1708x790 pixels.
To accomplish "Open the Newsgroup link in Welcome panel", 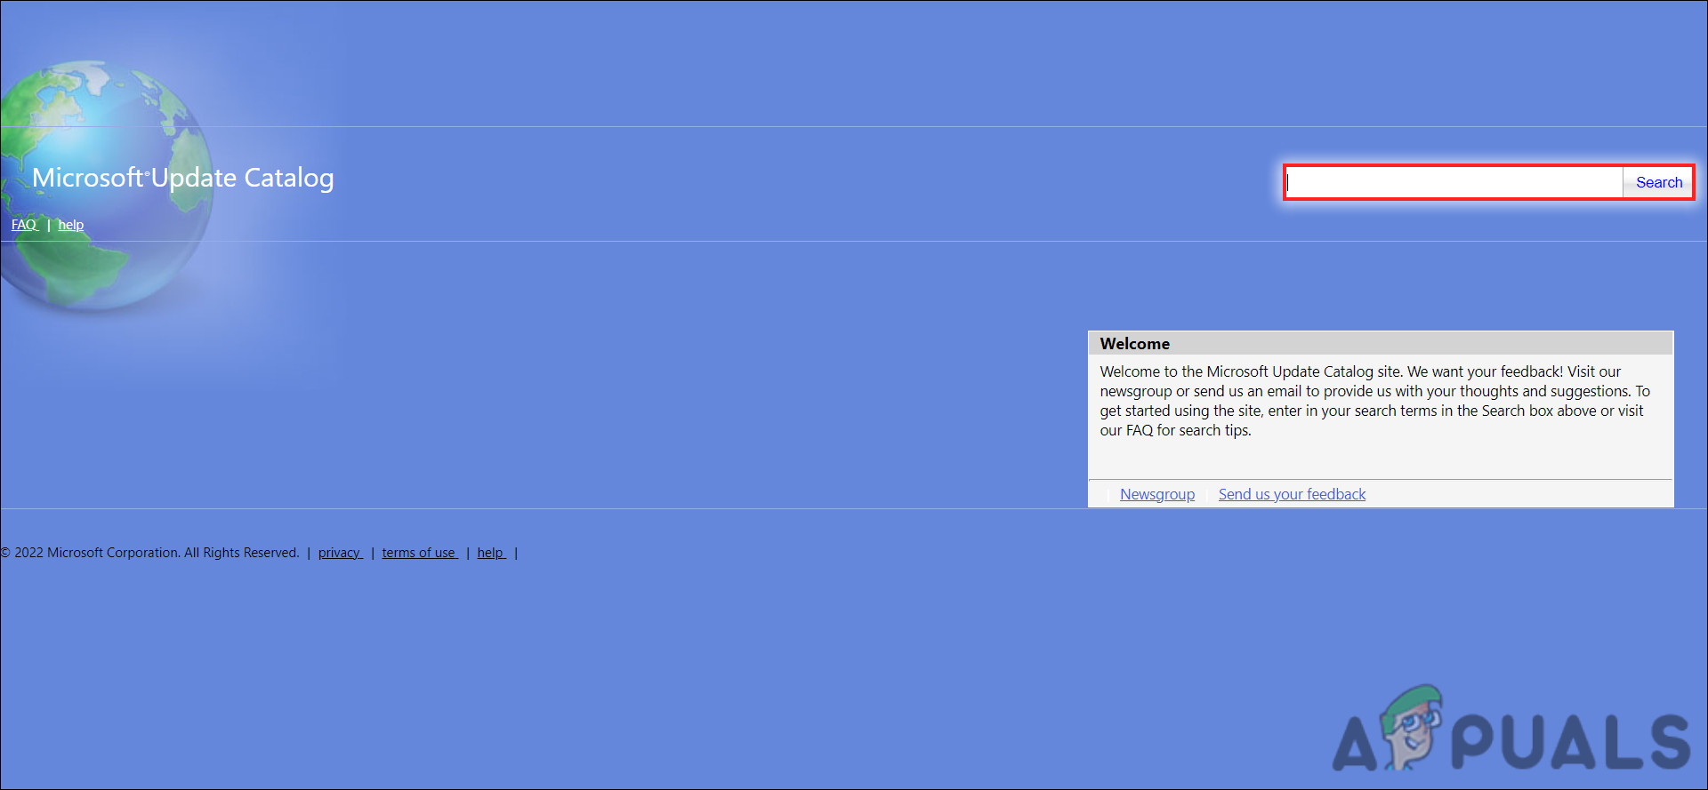I will [1157, 494].
